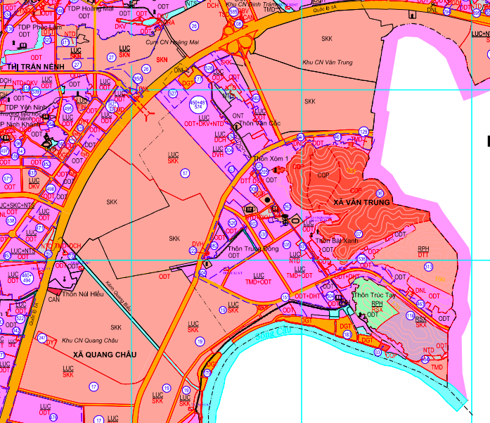
Task: Select the large circled marker 450+48 574
Action: [198, 104]
